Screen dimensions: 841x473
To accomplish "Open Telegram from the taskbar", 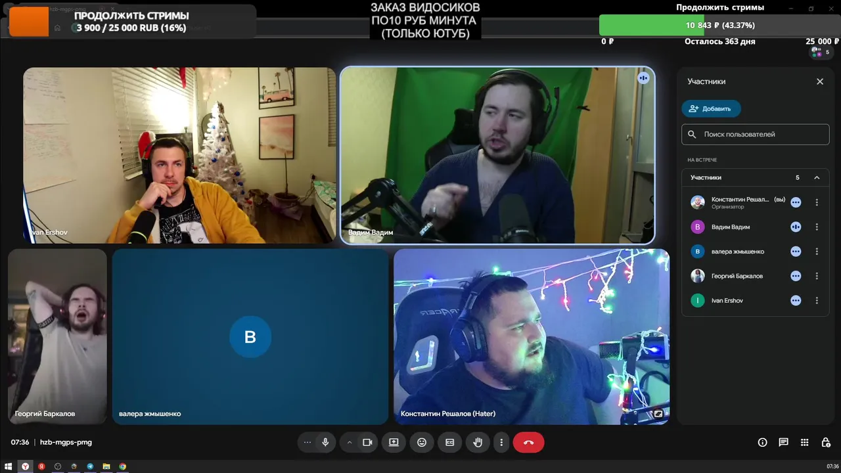I will point(90,466).
